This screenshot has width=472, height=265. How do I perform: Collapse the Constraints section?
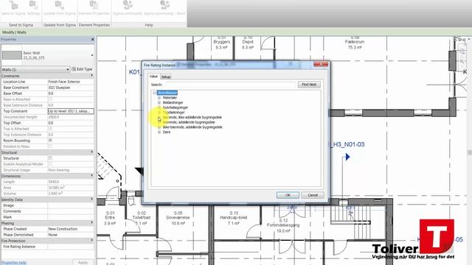click(x=91, y=76)
